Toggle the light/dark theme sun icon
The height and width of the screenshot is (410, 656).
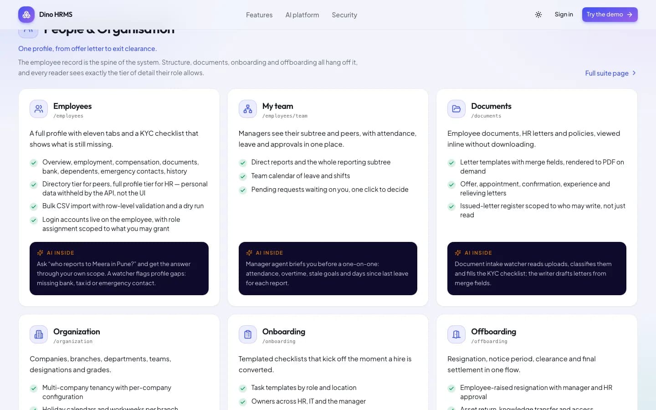538,15
